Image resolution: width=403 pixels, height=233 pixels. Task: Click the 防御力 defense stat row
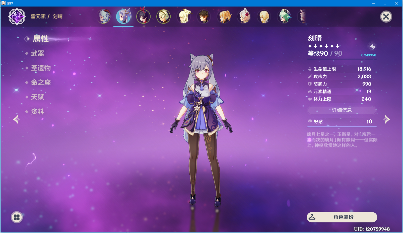[340, 84]
